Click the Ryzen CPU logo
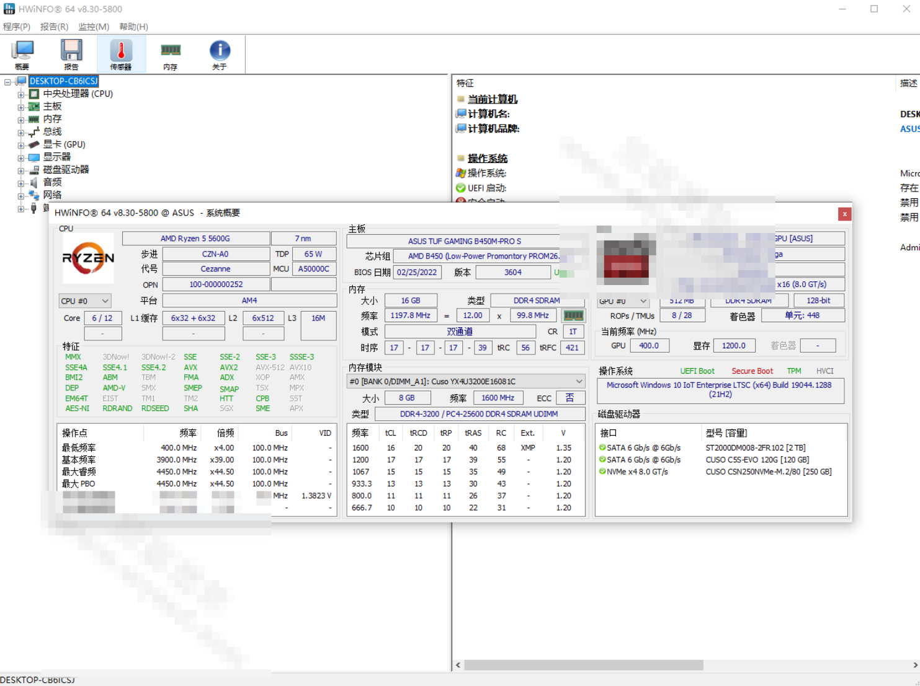Viewport: 920px width, 686px height. [x=88, y=258]
